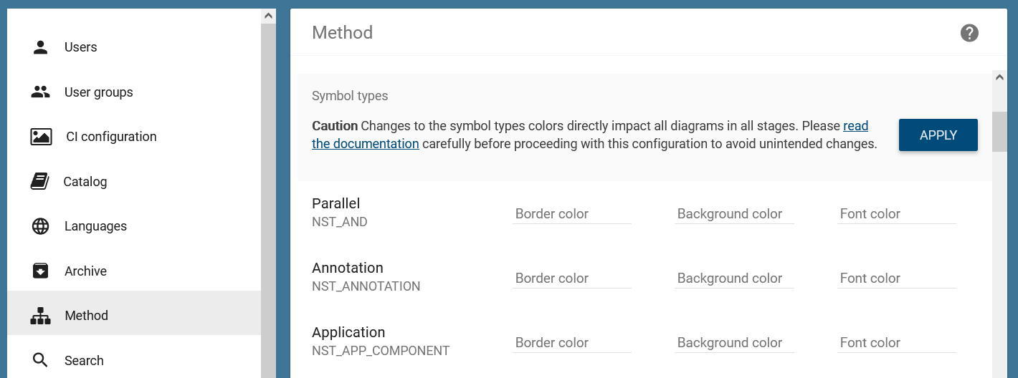Click the sidebar scroll up arrow

click(268, 16)
